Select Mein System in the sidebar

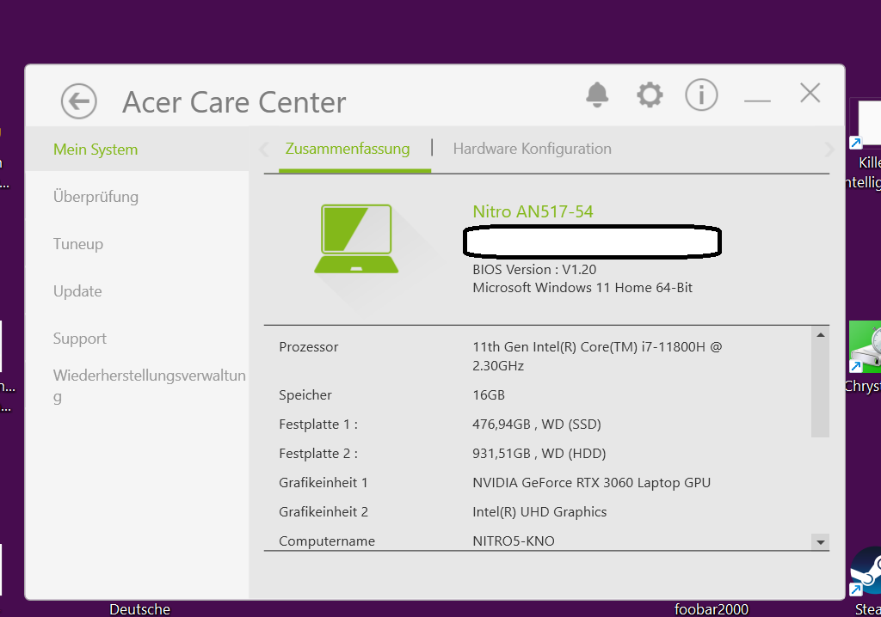pos(137,150)
